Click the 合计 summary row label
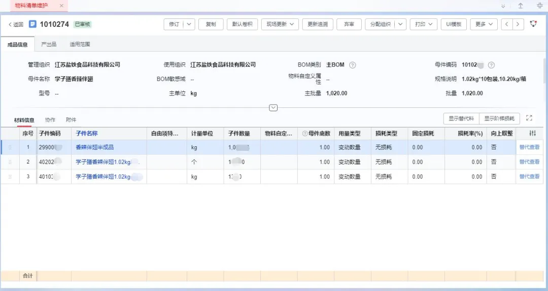Image resolution: width=548 pixels, height=291 pixels. pyautogui.click(x=27, y=276)
